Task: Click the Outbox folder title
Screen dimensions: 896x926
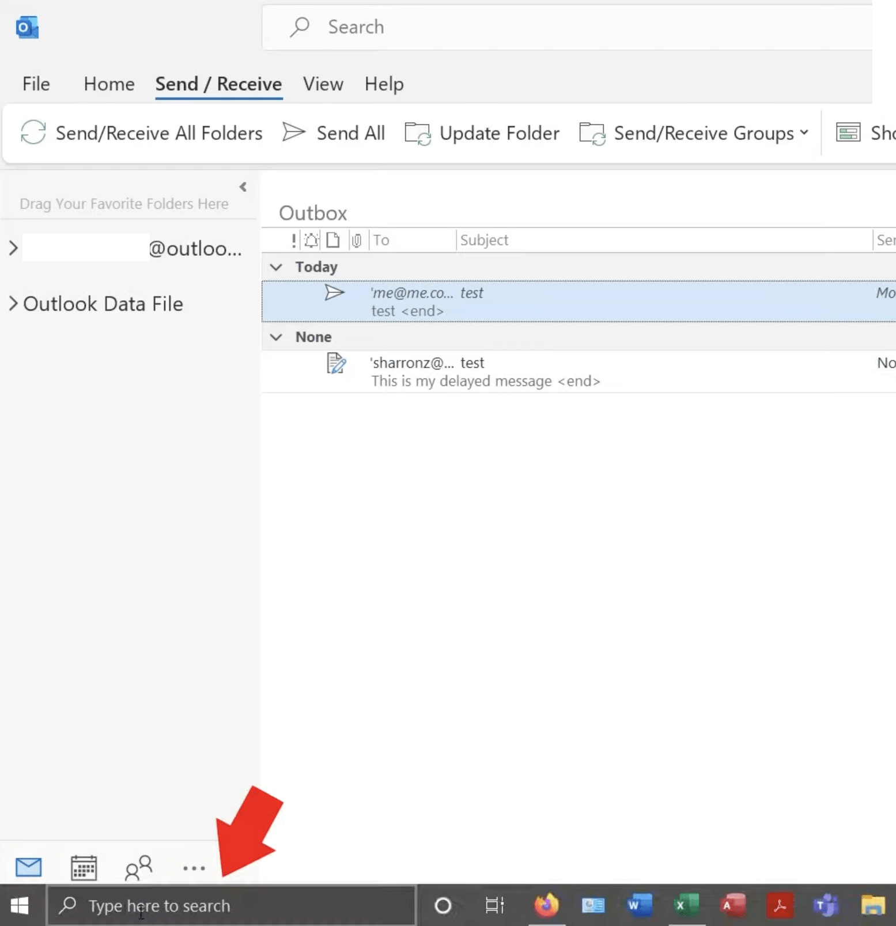Action: point(313,213)
